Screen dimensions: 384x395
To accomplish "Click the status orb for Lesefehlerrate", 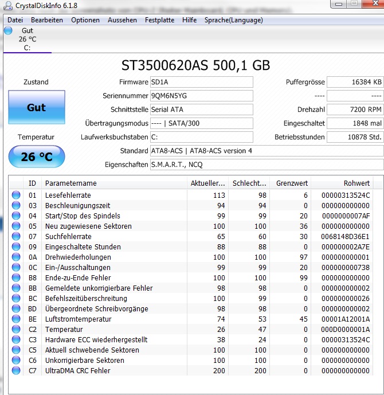I will [x=16, y=195].
